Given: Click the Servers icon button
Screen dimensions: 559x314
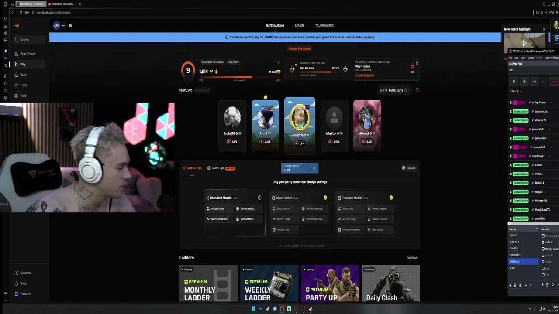Looking at the screenshot, I should (x=409, y=168).
